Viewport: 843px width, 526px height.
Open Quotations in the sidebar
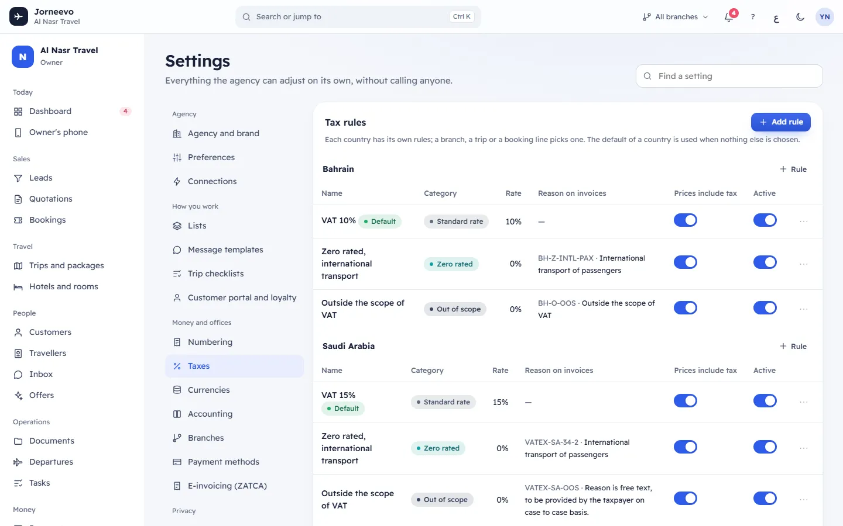73,199
